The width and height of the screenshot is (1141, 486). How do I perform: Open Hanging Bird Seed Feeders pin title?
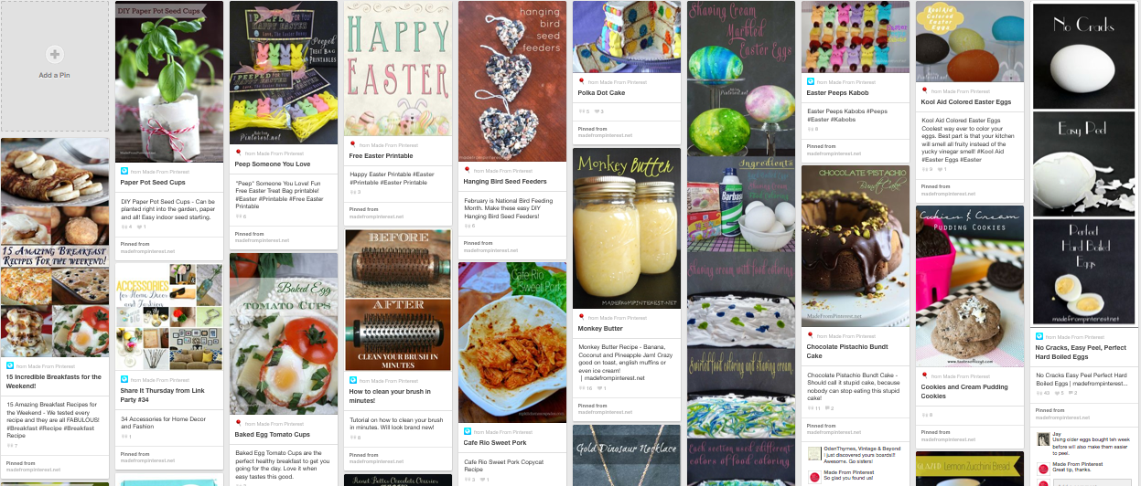tap(505, 182)
